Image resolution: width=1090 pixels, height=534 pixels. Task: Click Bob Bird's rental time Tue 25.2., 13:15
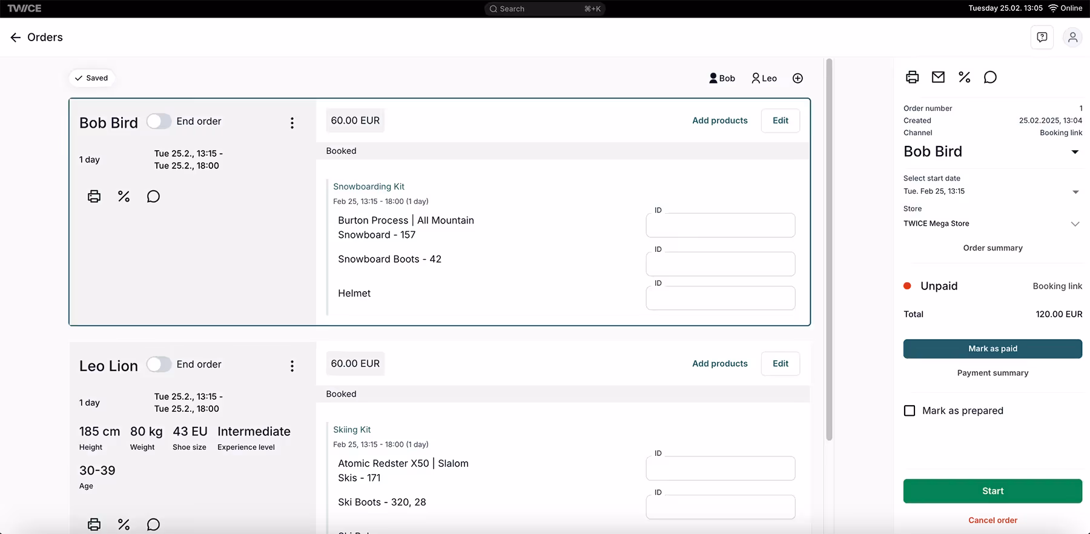pos(188,154)
